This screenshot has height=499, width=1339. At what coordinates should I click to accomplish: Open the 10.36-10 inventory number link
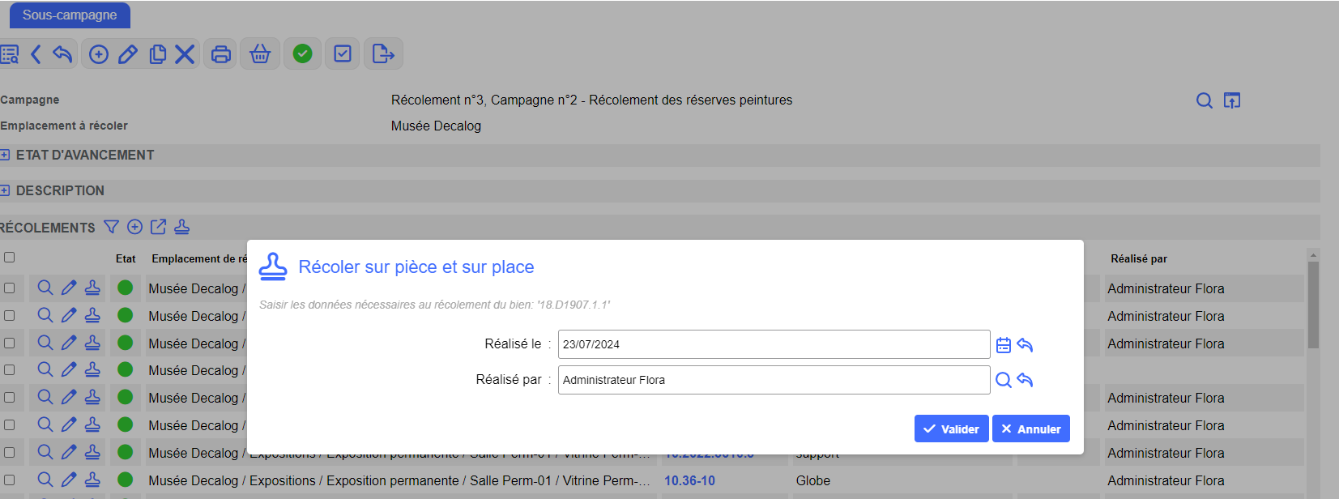[689, 481]
